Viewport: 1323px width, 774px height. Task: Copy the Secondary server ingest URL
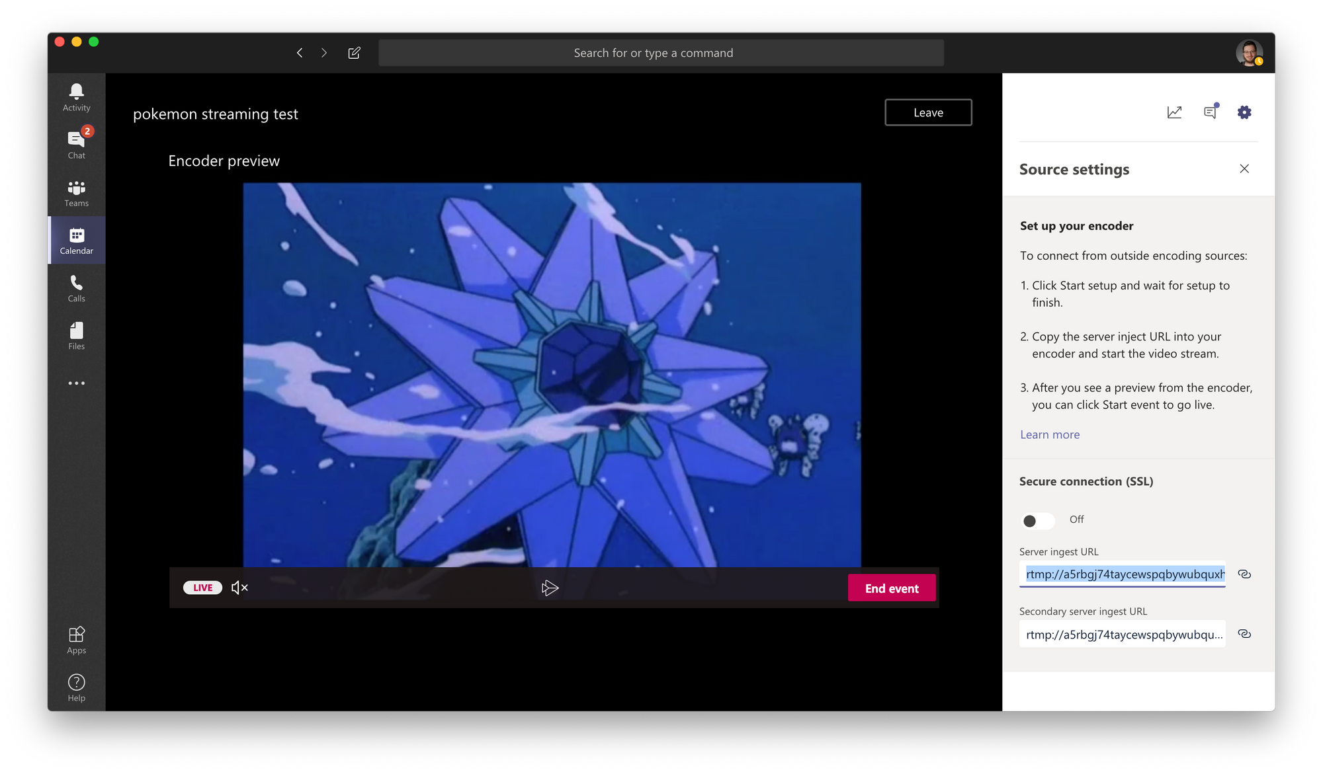click(x=1244, y=633)
